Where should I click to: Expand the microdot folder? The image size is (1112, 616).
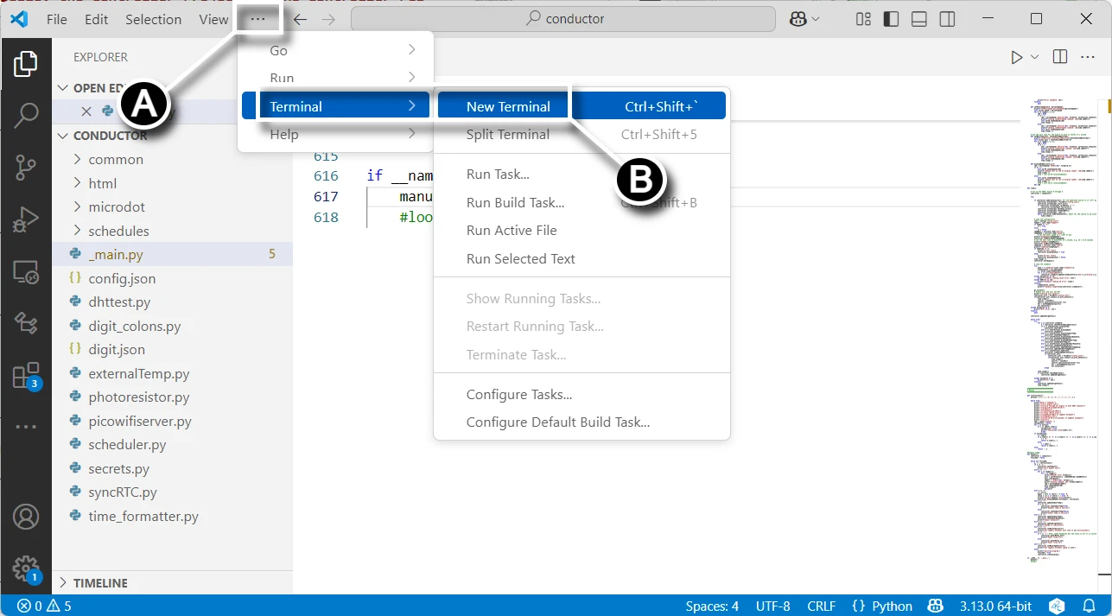tap(173, 206)
